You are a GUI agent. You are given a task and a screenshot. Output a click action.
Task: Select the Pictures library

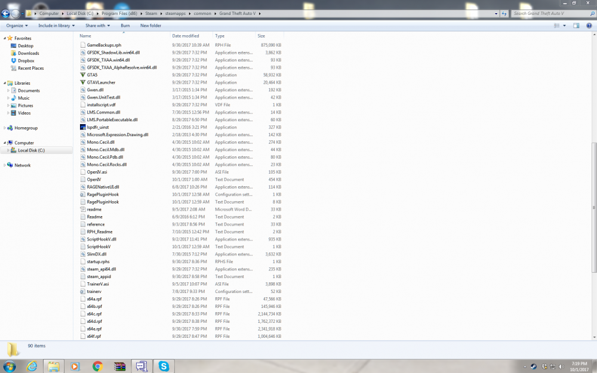[25, 106]
